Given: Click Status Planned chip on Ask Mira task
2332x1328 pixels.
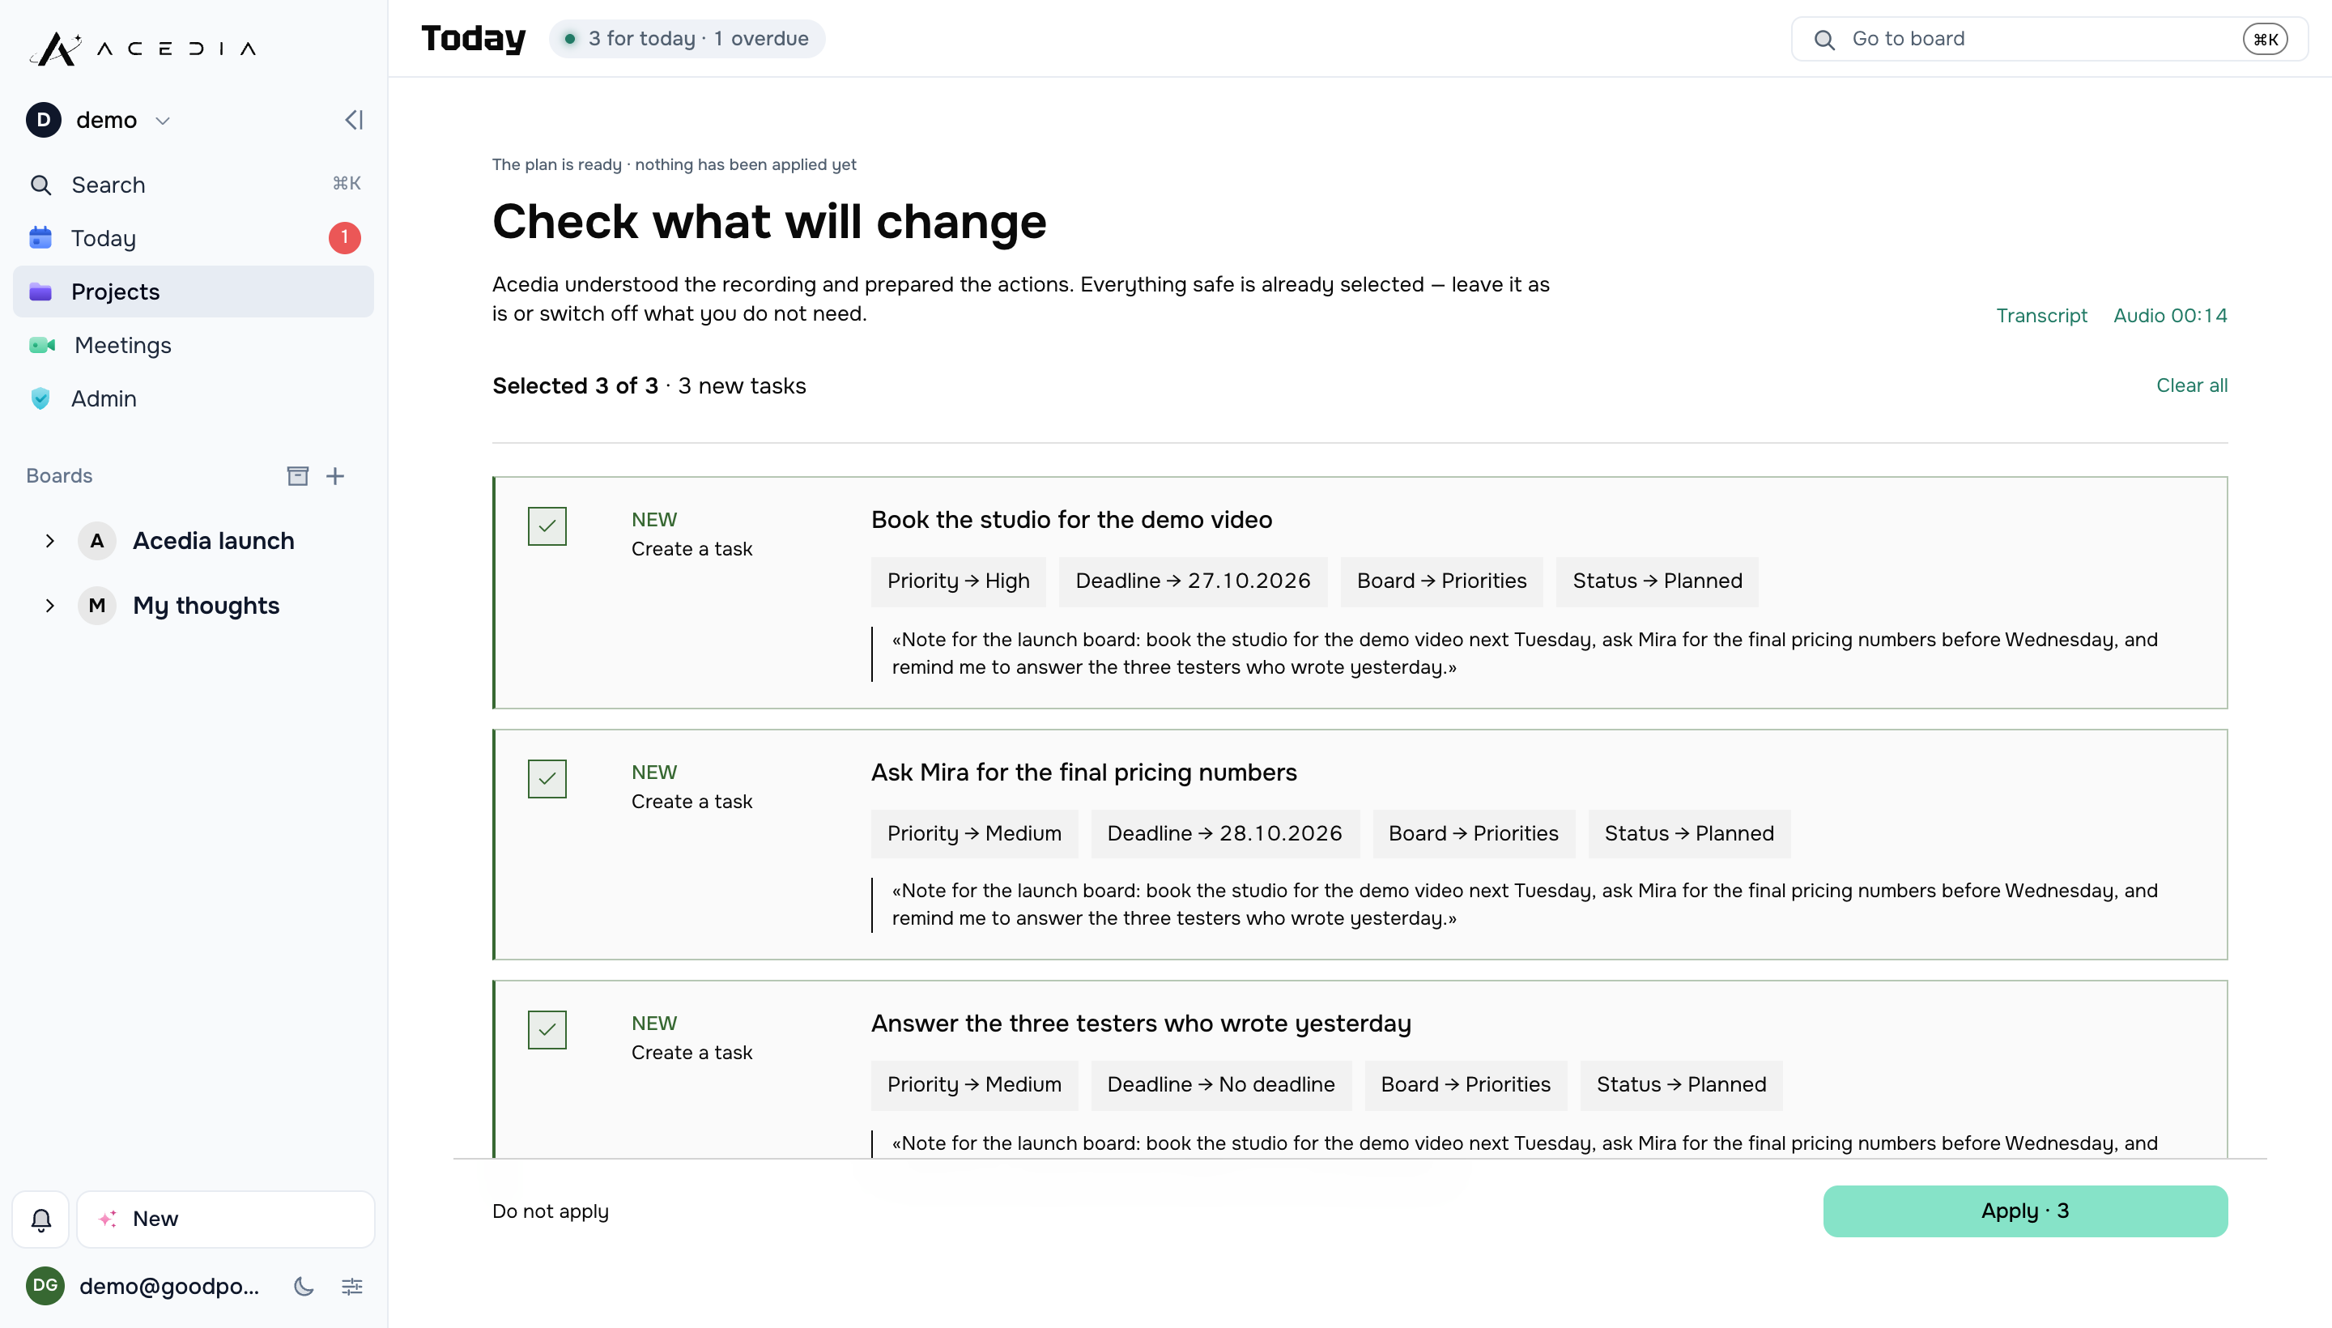Looking at the screenshot, I should 1689,834.
